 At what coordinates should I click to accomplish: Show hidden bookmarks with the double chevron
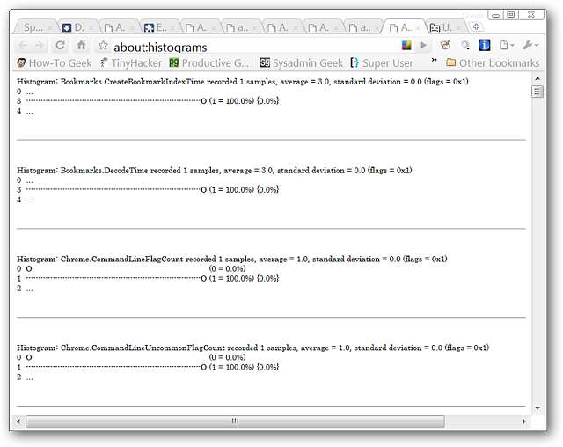434,60
